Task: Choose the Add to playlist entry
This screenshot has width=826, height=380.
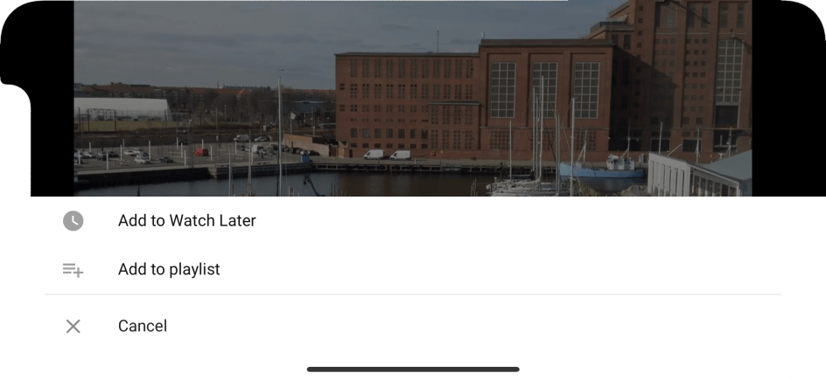Action: pyautogui.click(x=413, y=270)
